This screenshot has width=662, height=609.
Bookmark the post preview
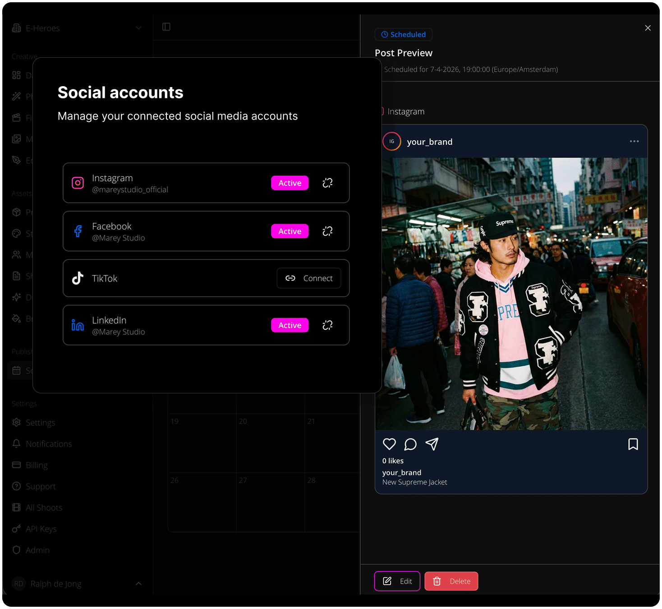tap(633, 444)
